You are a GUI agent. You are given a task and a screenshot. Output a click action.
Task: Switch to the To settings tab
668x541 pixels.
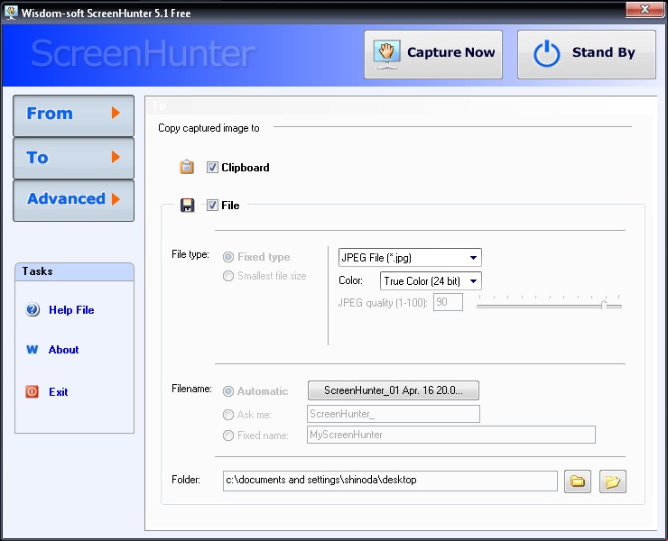click(x=74, y=158)
